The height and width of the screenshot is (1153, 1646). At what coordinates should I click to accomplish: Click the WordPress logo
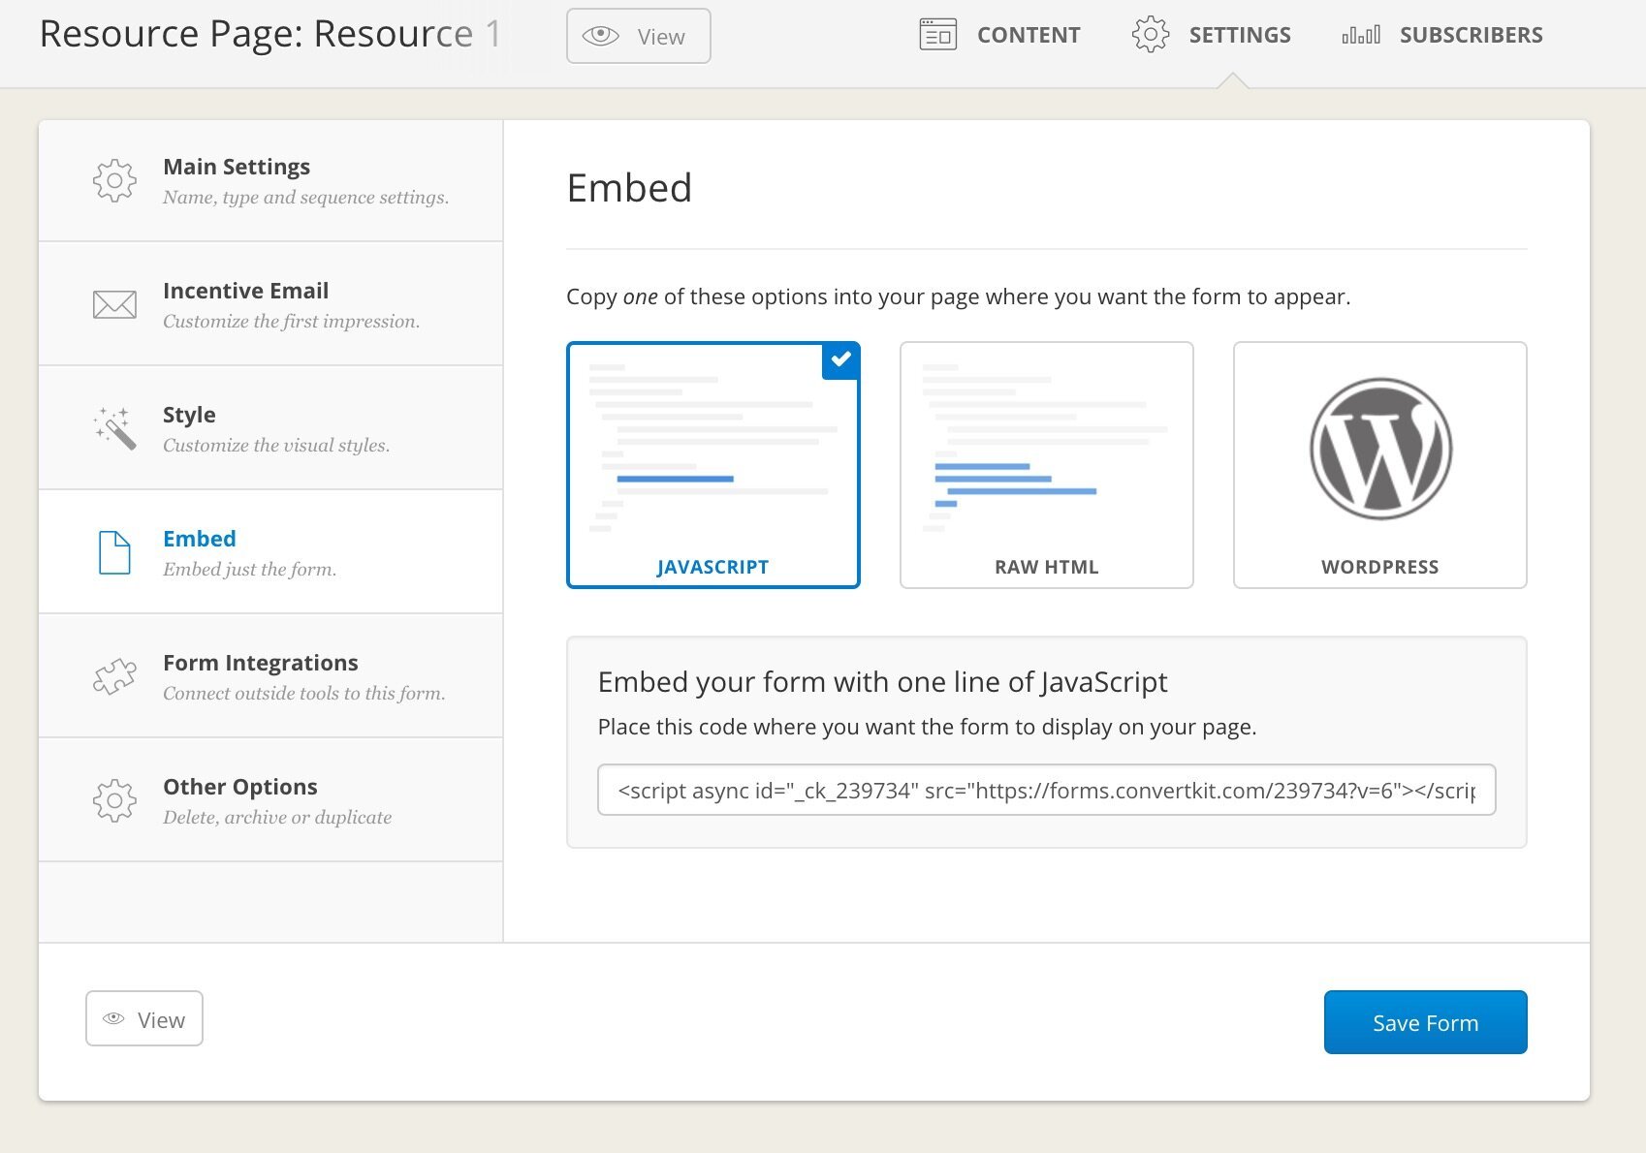pos(1380,449)
